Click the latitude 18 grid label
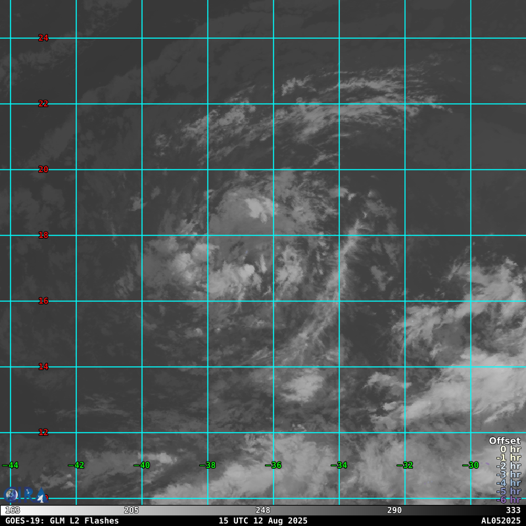This screenshot has width=526, height=526. pyautogui.click(x=43, y=235)
